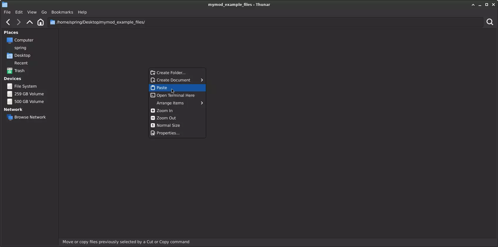Click the Places section header
Image resolution: width=498 pixels, height=247 pixels.
[11, 32]
